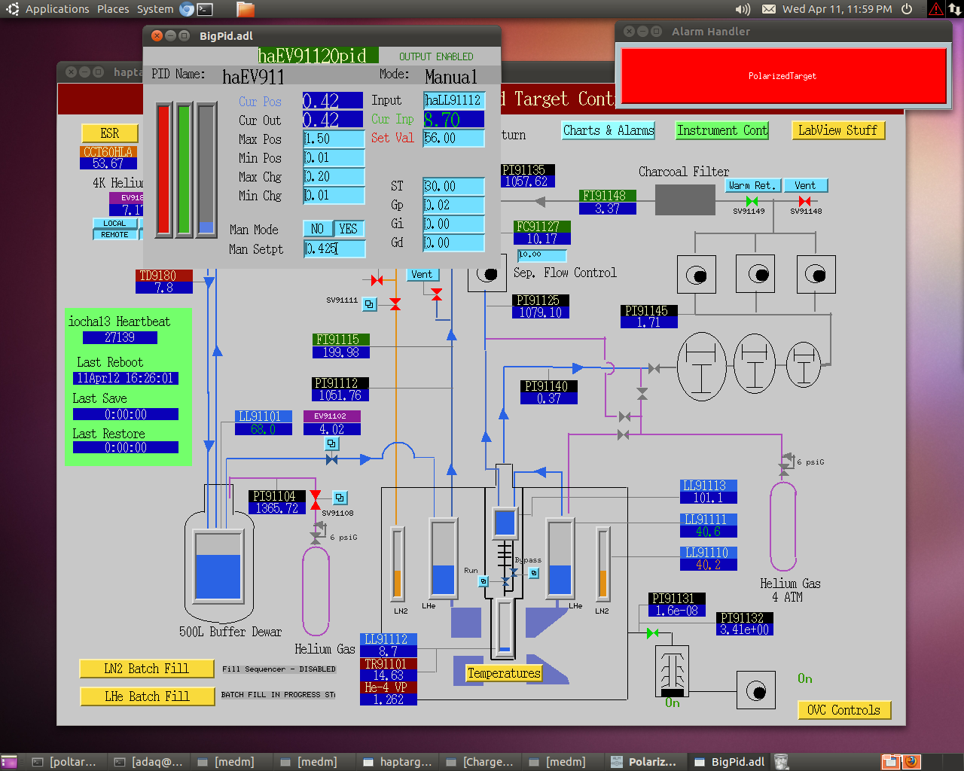Click the green bar gauge in BigPid
Screen dimensions: 964x771
coord(185,171)
